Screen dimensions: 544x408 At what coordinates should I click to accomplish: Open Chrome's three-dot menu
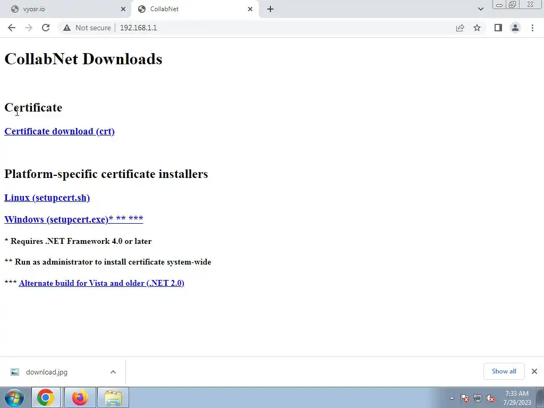pyautogui.click(x=532, y=28)
